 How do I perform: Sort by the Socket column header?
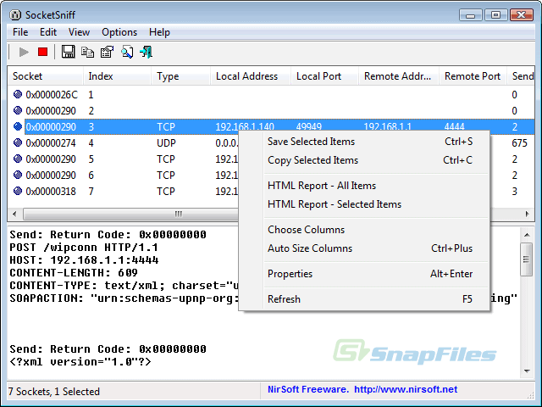pyautogui.click(x=45, y=76)
